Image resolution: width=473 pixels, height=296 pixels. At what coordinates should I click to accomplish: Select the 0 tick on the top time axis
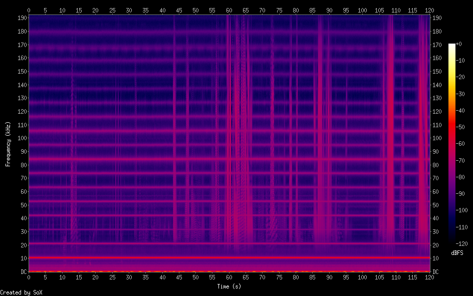point(29,10)
